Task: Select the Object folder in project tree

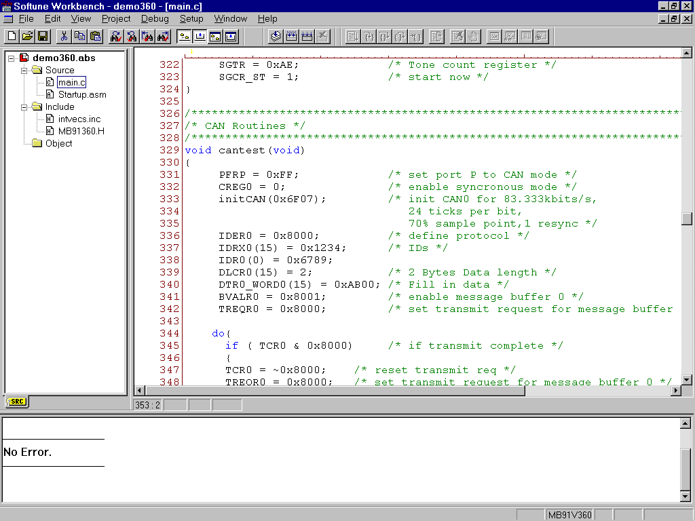Action: click(x=58, y=144)
